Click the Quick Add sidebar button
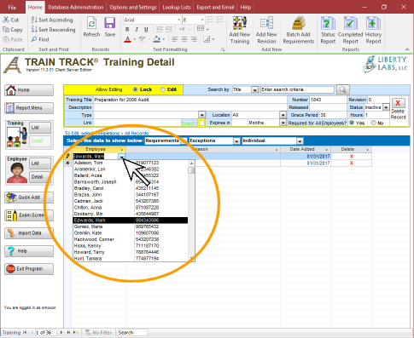This screenshot has width=414, height=338. [x=29, y=198]
